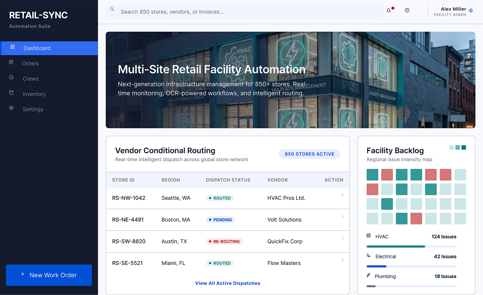Focus the search stores, vendors, invoices field
The height and width of the screenshot is (295, 483).
[245, 12]
